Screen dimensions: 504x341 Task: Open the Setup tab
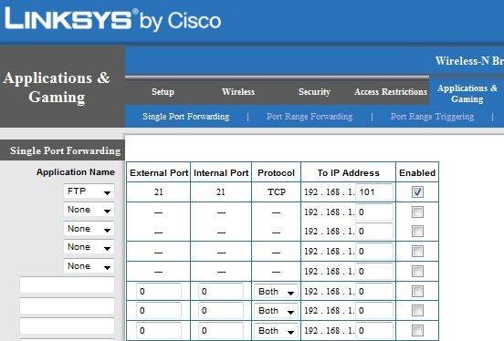pyautogui.click(x=163, y=92)
